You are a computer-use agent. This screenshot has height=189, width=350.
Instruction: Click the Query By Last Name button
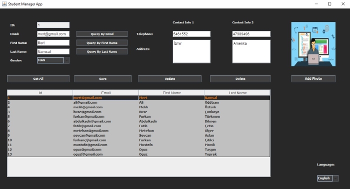pyautogui.click(x=102, y=51)
